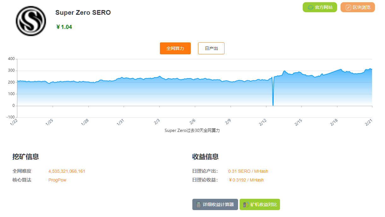Click the 挖矿信息 section heading
The height and width of the screenshot is (217, 385).
(26, 157)
